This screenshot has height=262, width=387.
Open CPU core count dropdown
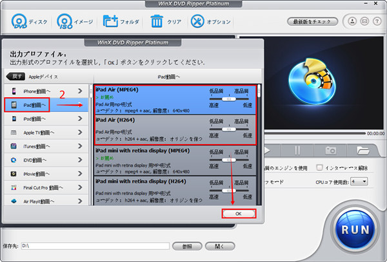[x=359, y=182]
